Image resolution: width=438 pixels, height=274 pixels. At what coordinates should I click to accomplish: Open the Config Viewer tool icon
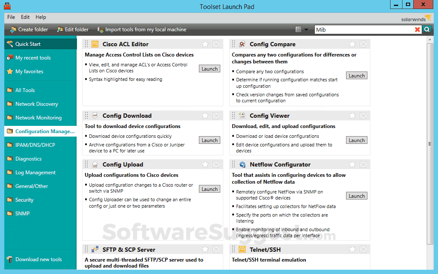[x=242, y=115]
